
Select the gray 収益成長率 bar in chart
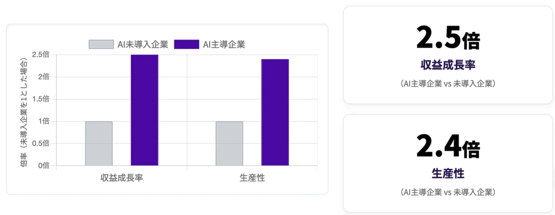[x=99, y=143]
